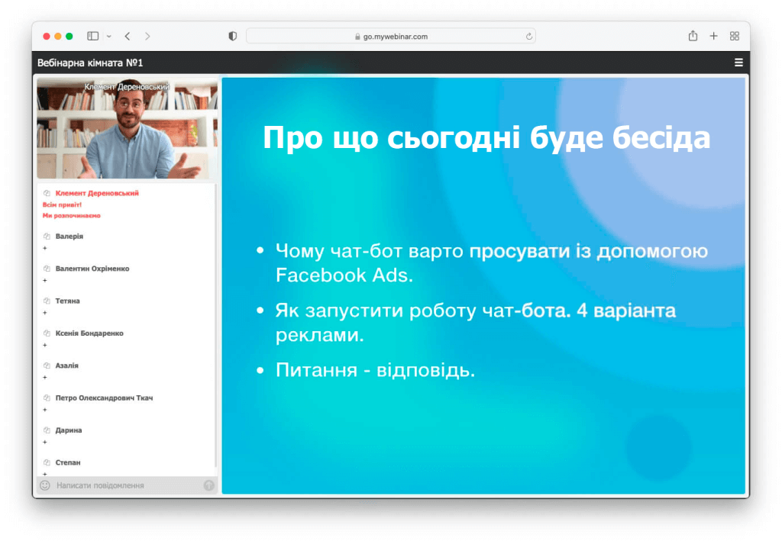Toggle the Safari sidebar
The width and height of the screenshot is (782, 541).
tap(92, 36)
